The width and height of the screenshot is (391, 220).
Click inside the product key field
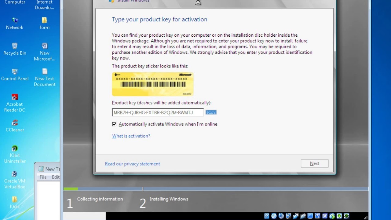pos(158,112)
